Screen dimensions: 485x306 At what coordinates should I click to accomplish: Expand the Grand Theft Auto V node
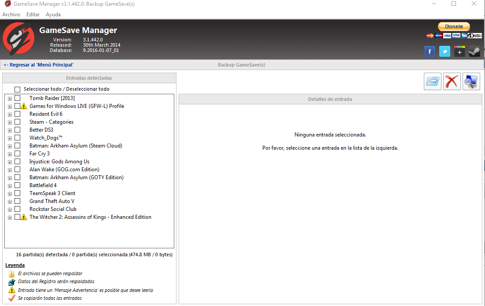pos(10,202)
